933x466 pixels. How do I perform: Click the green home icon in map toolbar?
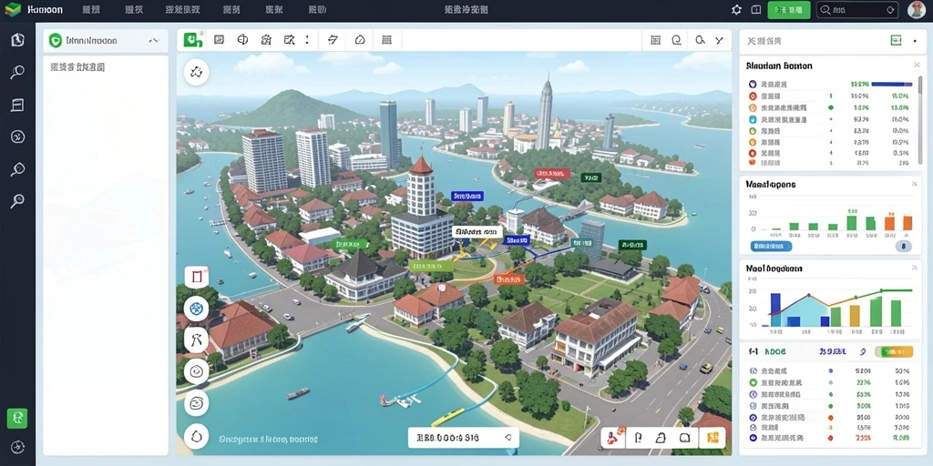click(192, 40)
